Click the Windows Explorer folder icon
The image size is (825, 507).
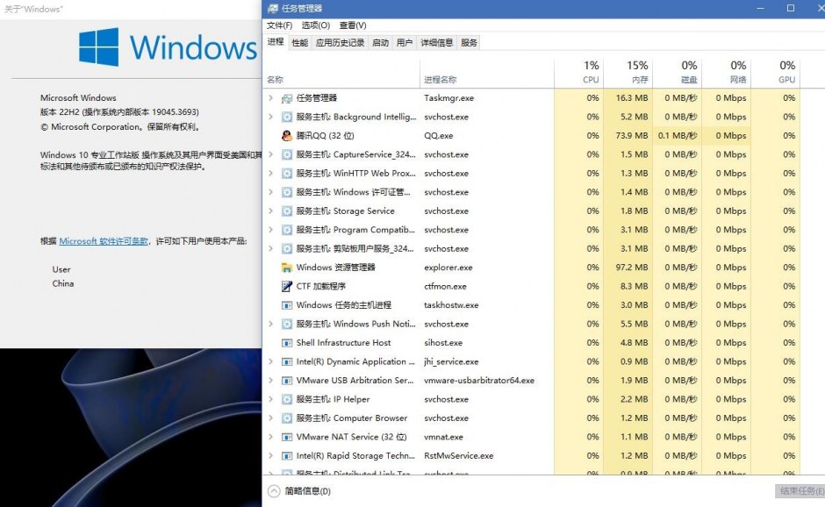point(287,268)
